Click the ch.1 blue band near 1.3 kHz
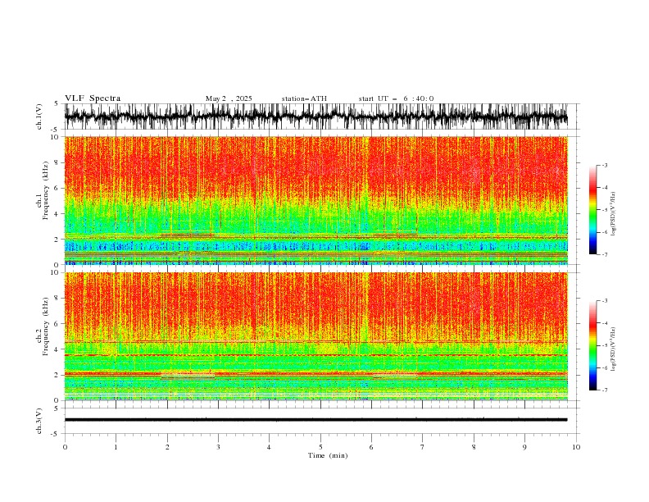Screen dimensions: 649x502 tap(316, 247)
